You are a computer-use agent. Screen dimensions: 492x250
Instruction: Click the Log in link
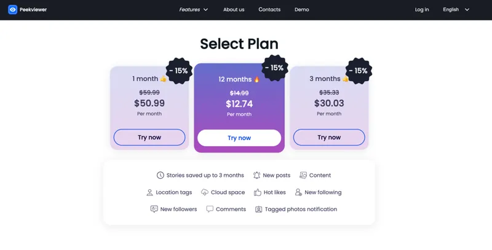[x=422, y=10]
